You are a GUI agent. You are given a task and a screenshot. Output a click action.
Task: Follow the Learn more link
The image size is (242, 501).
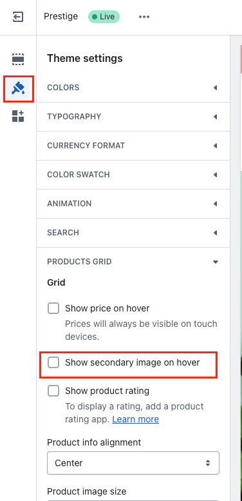136,419
